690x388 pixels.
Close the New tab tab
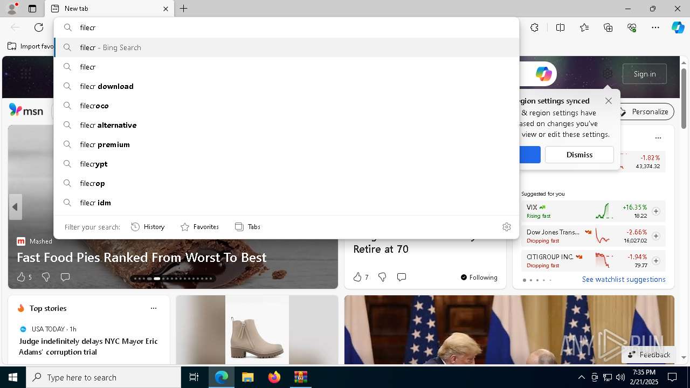pos(165,9)
